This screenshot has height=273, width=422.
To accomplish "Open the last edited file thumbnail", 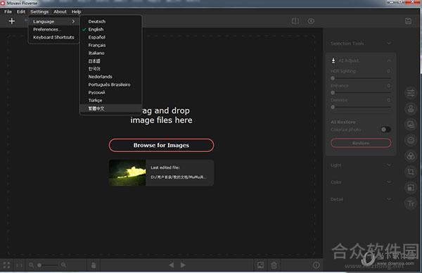I will [127, 173].
